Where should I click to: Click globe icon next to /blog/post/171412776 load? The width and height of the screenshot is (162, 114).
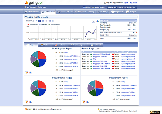pos(91,66)
